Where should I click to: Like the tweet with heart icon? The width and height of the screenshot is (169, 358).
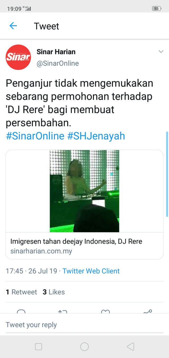click(105, 312)
